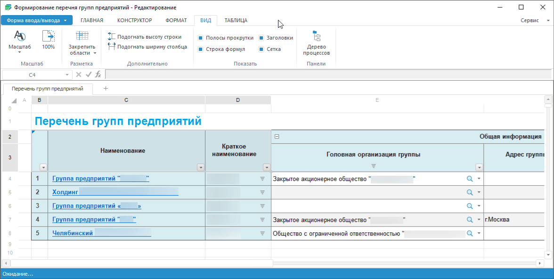
Task: Expand the Закрепить области dropdown arrow
Action: click(x=95, y=53)
